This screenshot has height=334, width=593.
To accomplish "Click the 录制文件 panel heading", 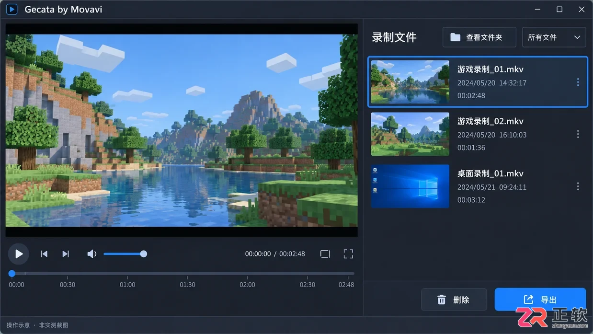I will pos(394,37).
